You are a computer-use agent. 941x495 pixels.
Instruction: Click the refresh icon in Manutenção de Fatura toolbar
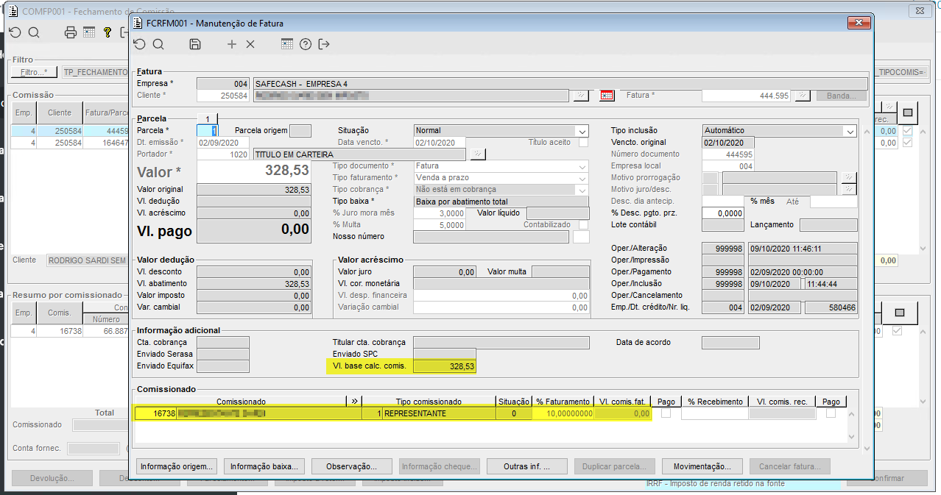click(x=140, y=44)
